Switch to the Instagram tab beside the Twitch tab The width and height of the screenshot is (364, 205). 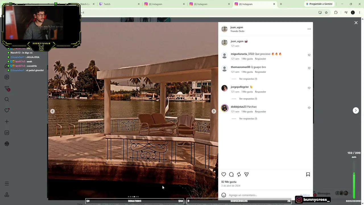click(164, 4)
